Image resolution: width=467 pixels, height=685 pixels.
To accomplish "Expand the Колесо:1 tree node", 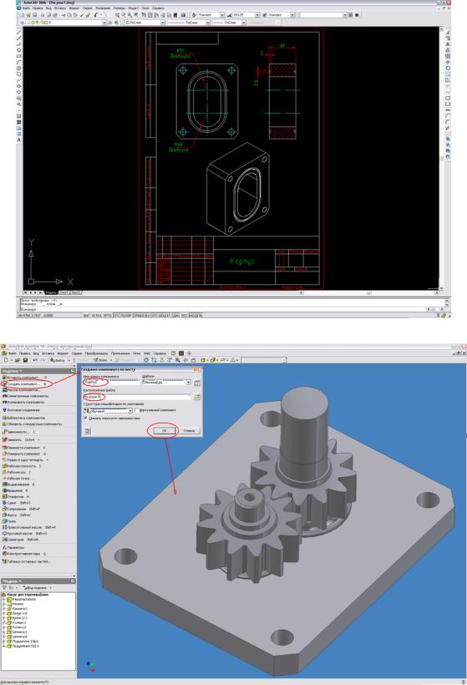I will click(4, 622).
